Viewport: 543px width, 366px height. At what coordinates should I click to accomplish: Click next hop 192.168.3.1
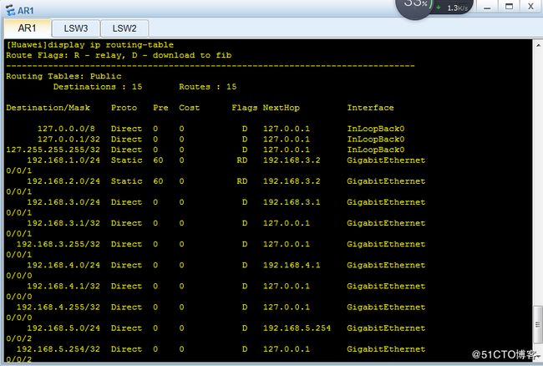(x=292, y=202)
